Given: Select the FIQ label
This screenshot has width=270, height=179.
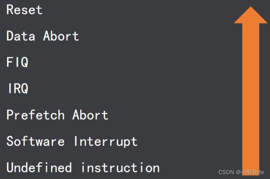Looking at the screenshot, I should (17, 62).
